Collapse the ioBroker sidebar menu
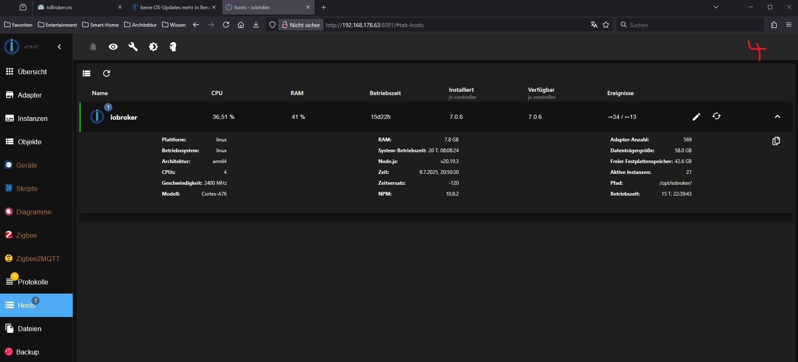This screenshot has height=362, width=798. pos(59,47)
